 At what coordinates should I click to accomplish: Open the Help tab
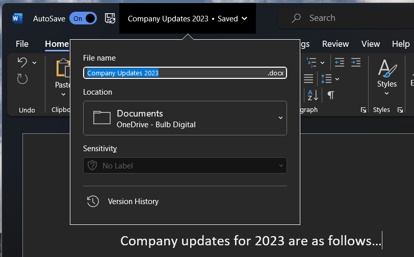coord(401,44)
